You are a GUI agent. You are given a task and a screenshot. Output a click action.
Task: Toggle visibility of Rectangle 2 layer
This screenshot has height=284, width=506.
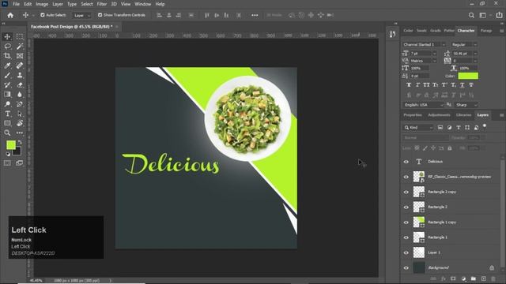[x=406, y=207]
